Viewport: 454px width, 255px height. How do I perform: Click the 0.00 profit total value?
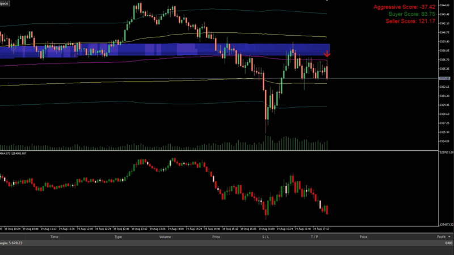[448, 243]
